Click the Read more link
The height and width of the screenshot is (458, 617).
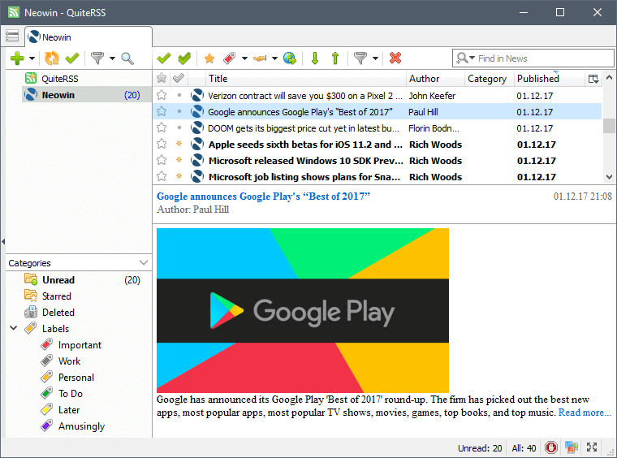point(585,413)
